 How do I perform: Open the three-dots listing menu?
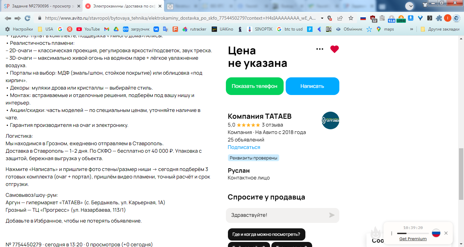point(320,49)
